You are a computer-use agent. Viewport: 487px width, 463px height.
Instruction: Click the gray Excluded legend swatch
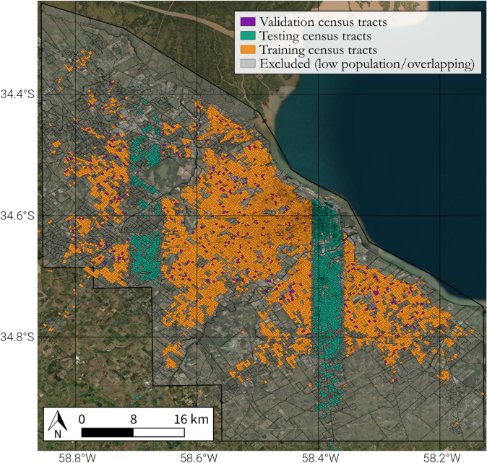tap(248, 63)
